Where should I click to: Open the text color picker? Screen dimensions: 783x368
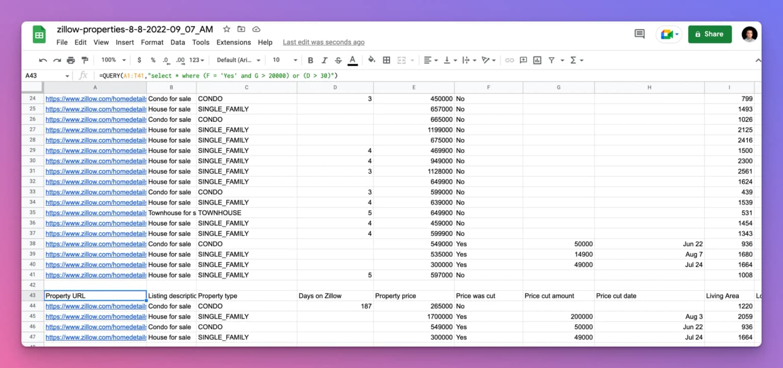[x=352, y=60]
